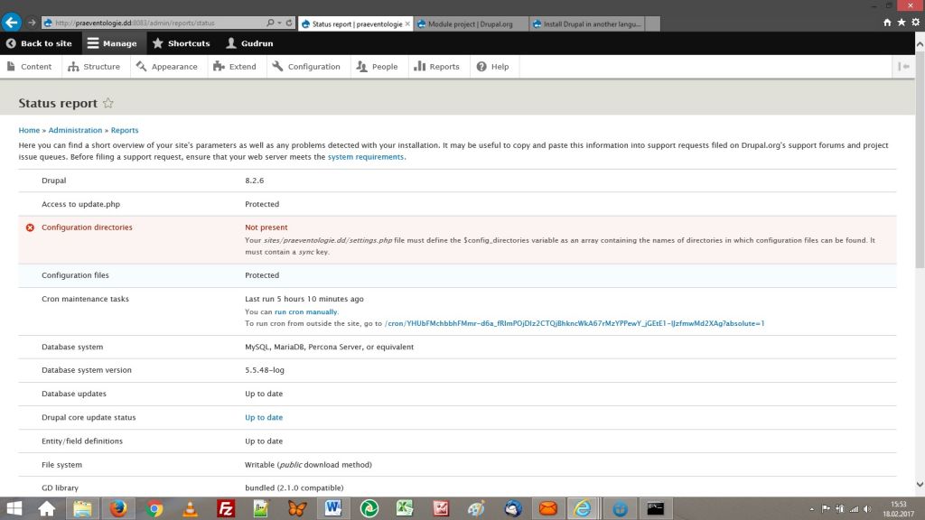The width and height of the screenshot is (925, 520).
Task: Switch to the Module project Drupal.org tab
Action: tap(470, 23)
